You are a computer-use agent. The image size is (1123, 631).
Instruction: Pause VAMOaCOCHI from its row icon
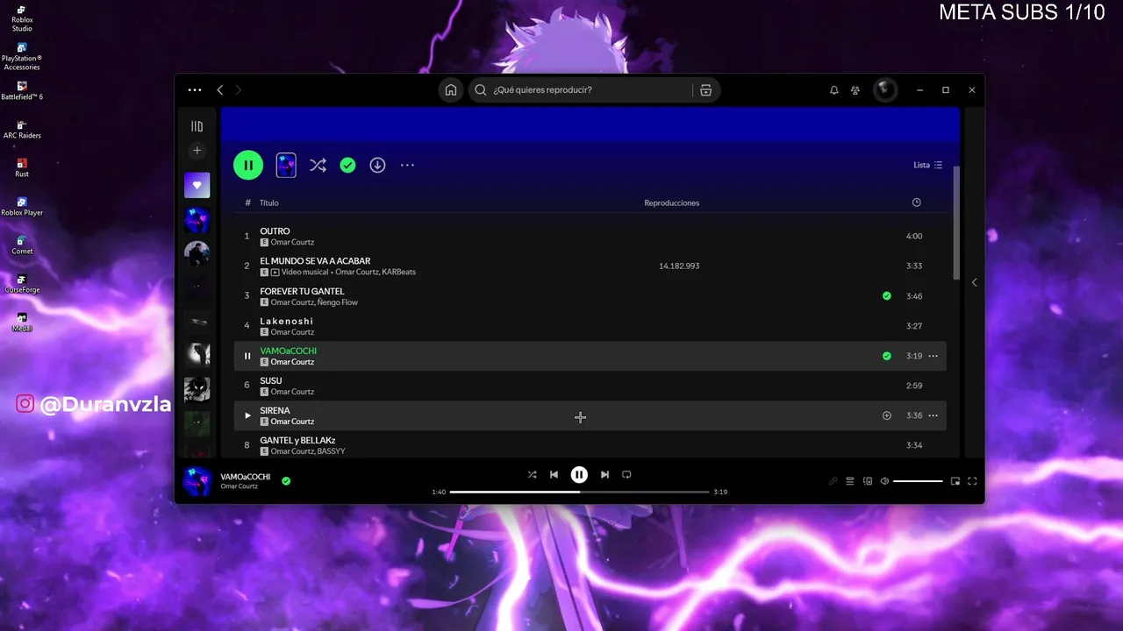pos(247,356)
